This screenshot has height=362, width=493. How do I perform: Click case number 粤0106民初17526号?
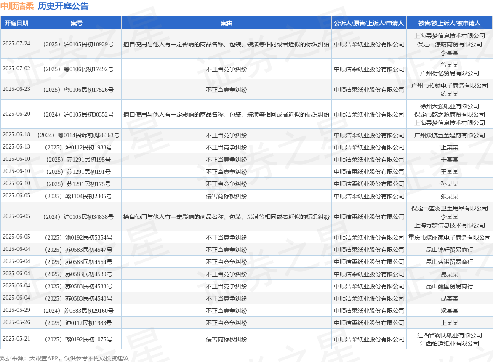(78, 90)
